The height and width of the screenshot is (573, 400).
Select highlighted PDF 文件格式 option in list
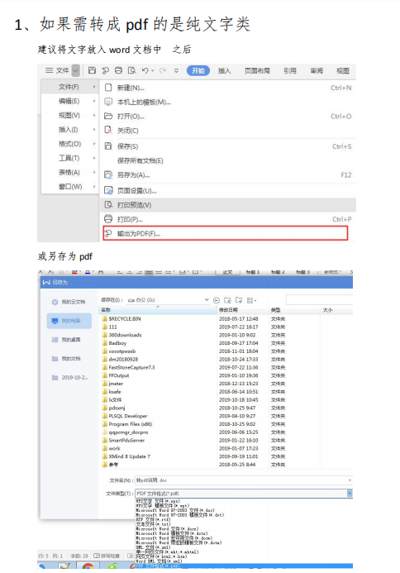[x=244, y=566]
